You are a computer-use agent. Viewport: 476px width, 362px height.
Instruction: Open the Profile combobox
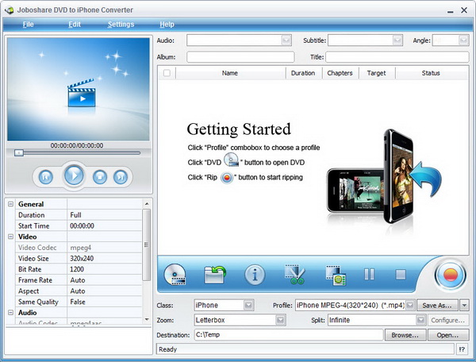pos(410,305)
